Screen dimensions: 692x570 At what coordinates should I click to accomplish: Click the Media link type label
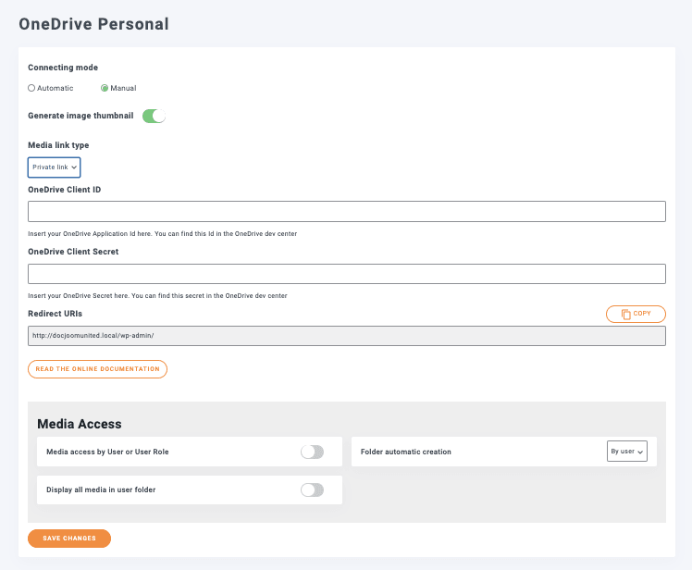coord(58,145)
